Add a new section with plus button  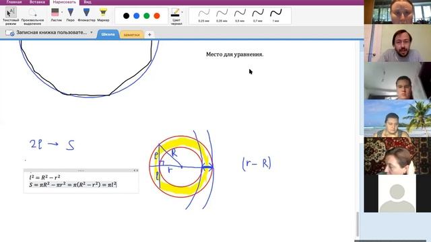pos(150,34)
